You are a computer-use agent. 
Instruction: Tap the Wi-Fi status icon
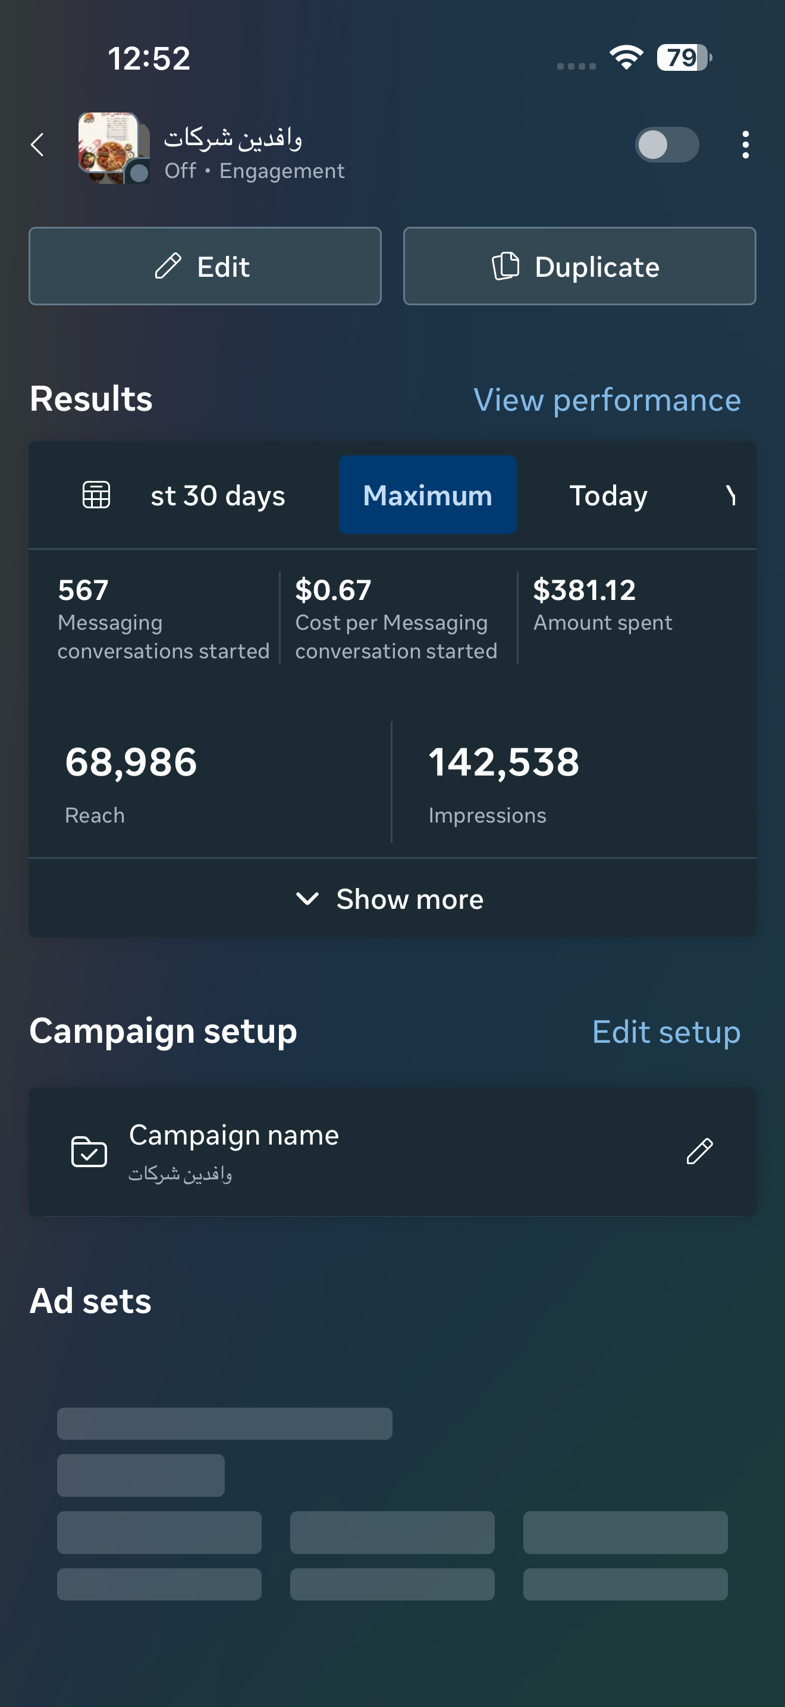point(626,58)
